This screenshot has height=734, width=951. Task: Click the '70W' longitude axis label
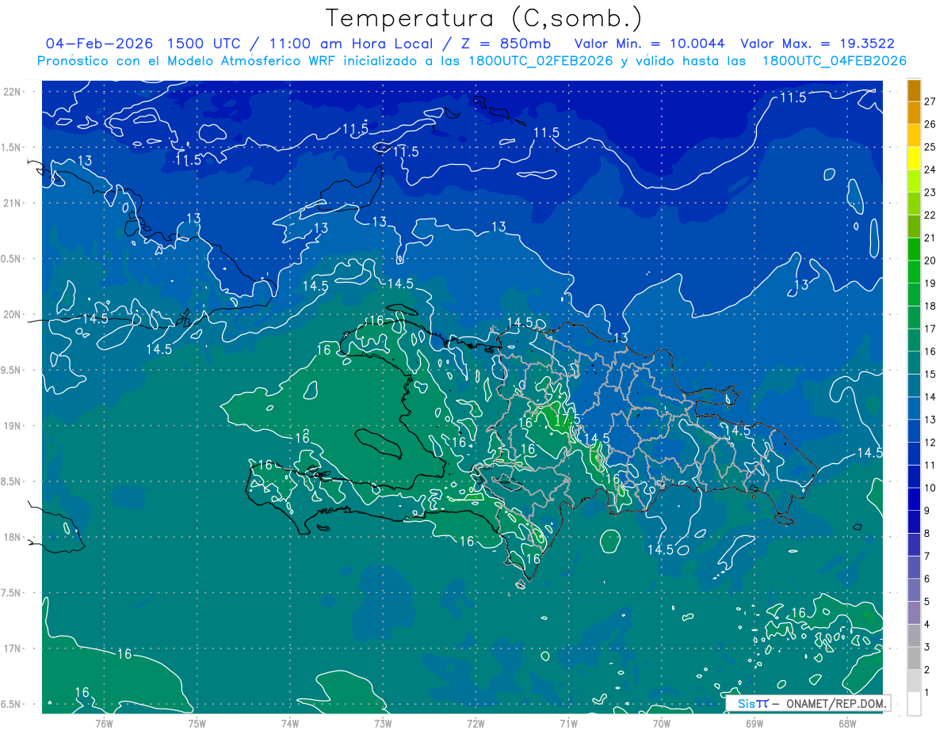coord(662,724)
